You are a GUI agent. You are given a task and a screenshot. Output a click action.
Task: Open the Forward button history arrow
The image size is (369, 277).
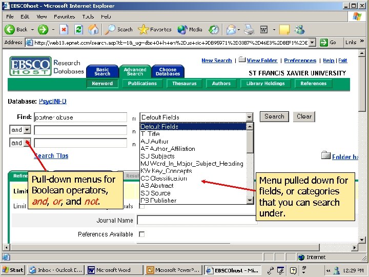tap(53, 30)
